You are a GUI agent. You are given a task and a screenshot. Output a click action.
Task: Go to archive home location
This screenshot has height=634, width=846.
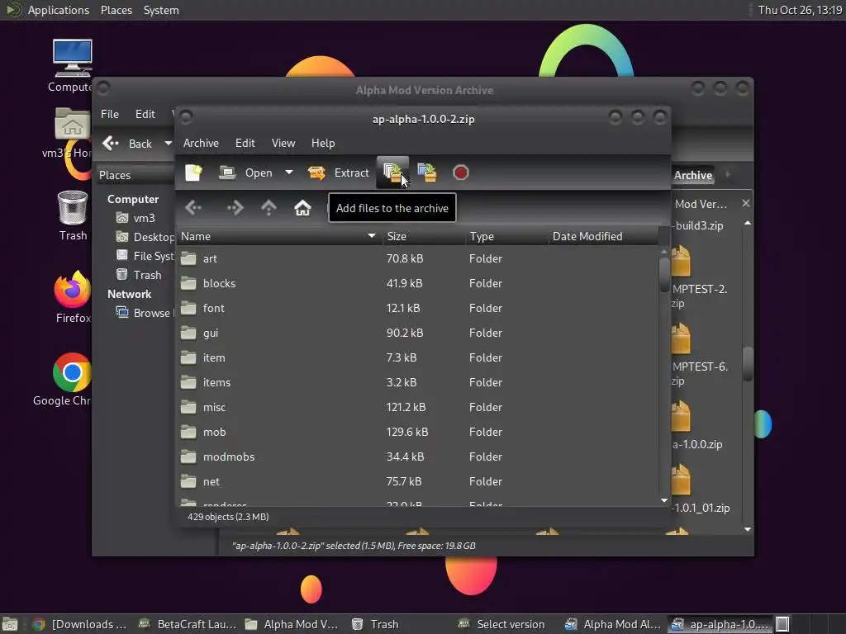[302, 207]
